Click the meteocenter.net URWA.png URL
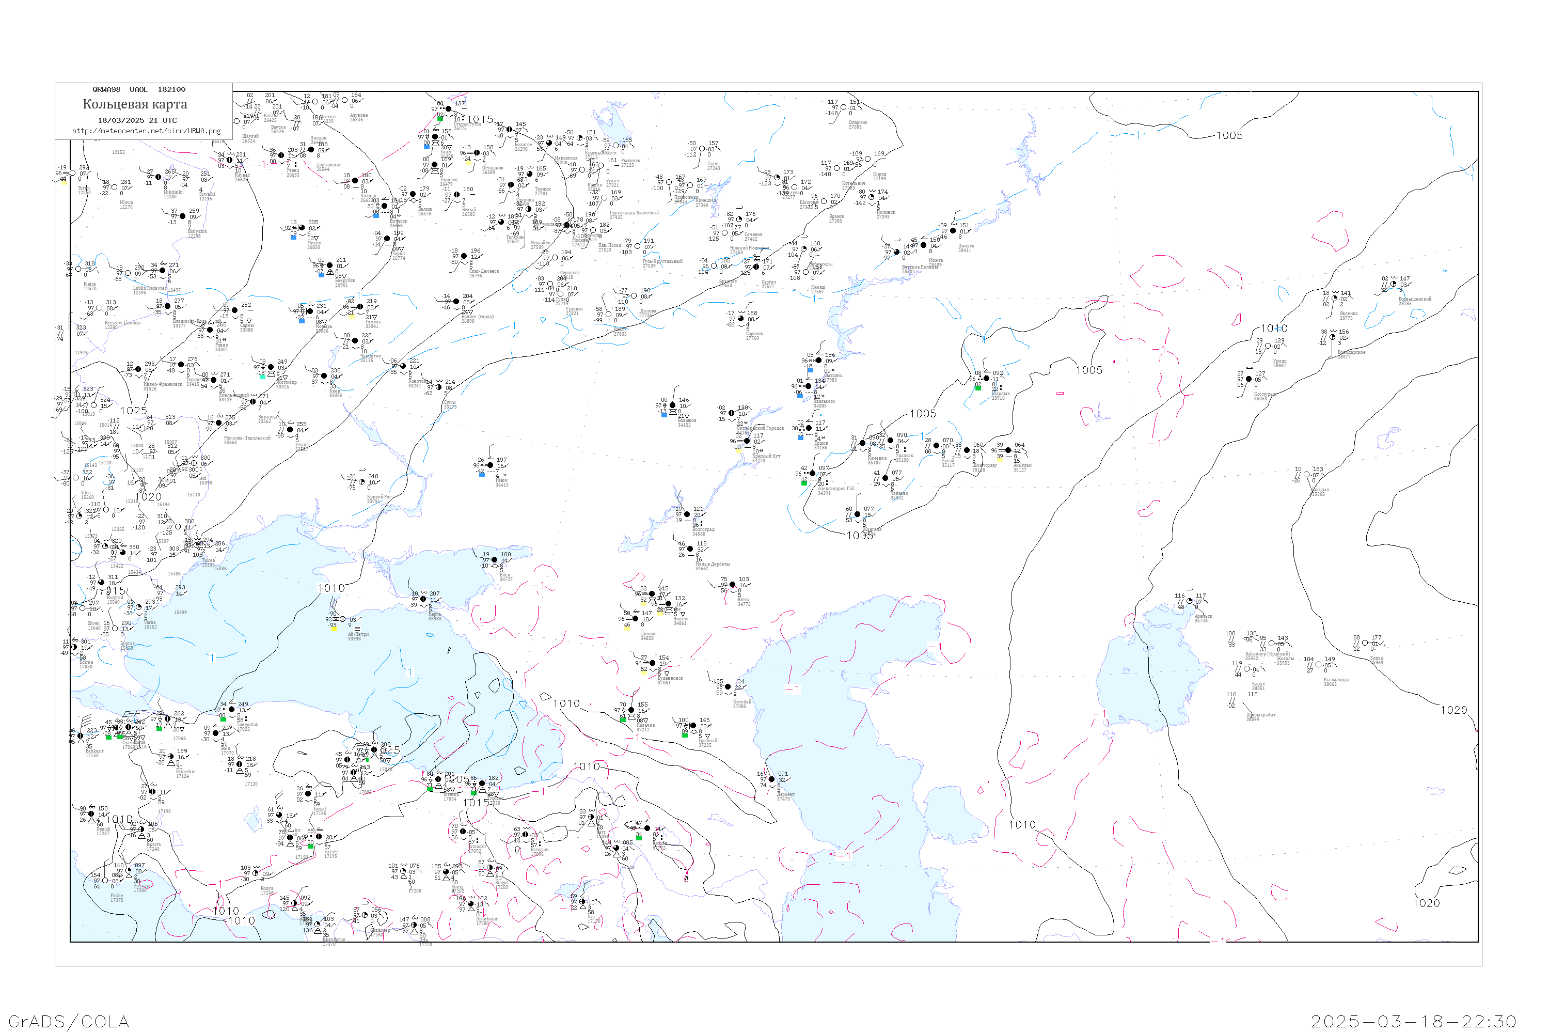 point(146,131)
